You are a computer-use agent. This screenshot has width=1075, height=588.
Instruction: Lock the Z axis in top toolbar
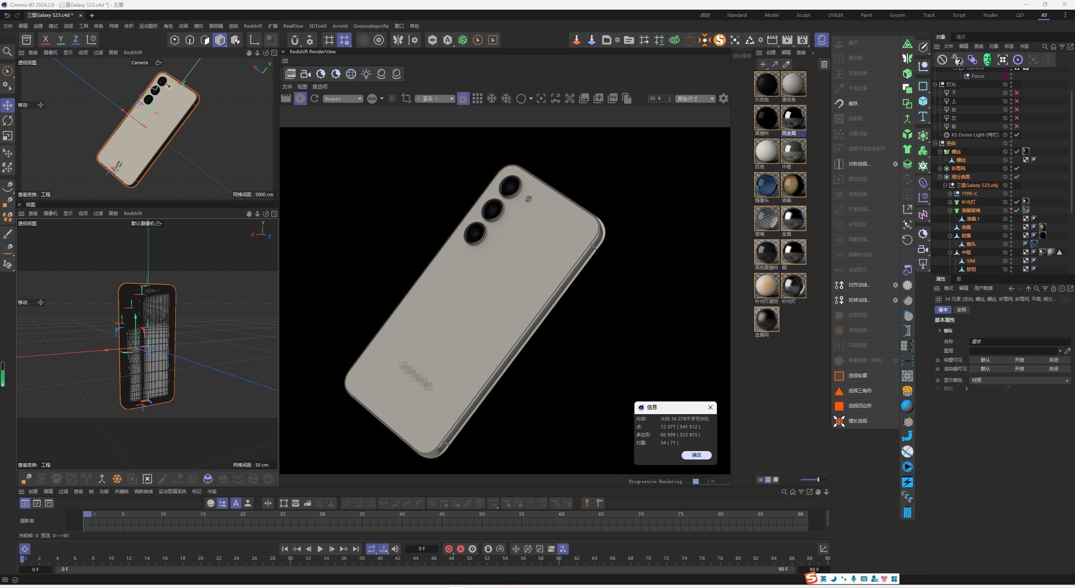(76, 40)
